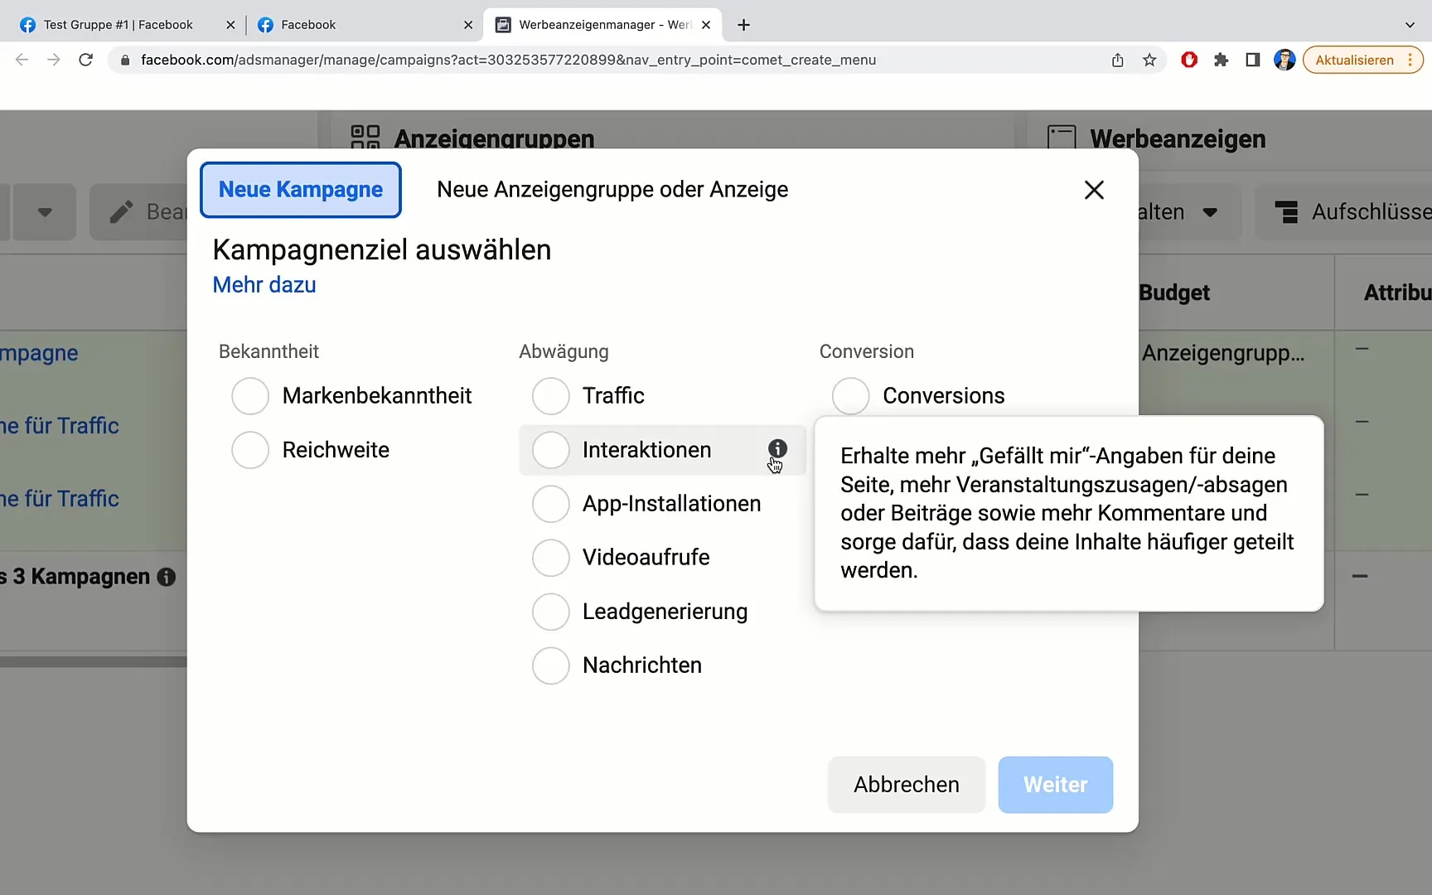Open the red Opera-style extension icon

click(x=1189, y=60)
